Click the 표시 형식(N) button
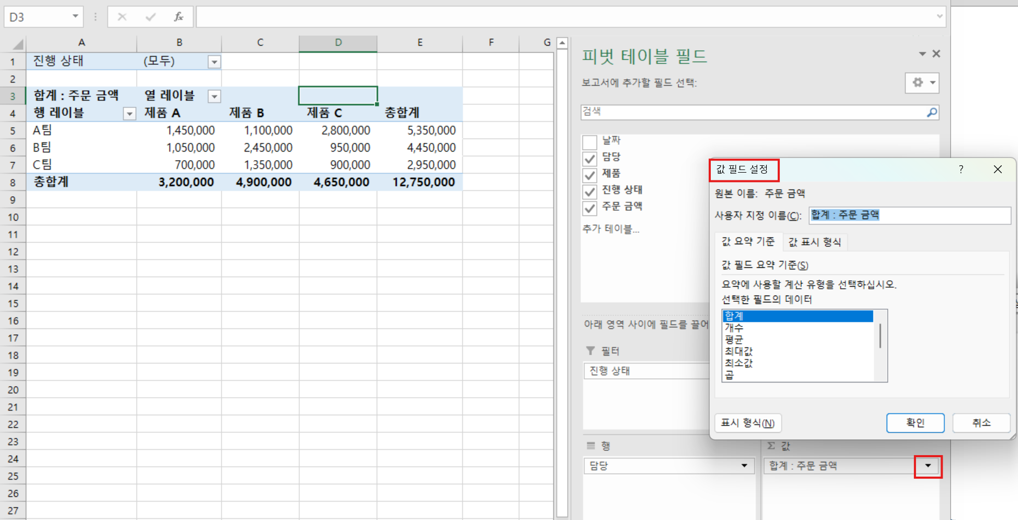Image resolution: width=1018 pixels, height=520 pixels. pyautogui.click(x=747, y=423)
